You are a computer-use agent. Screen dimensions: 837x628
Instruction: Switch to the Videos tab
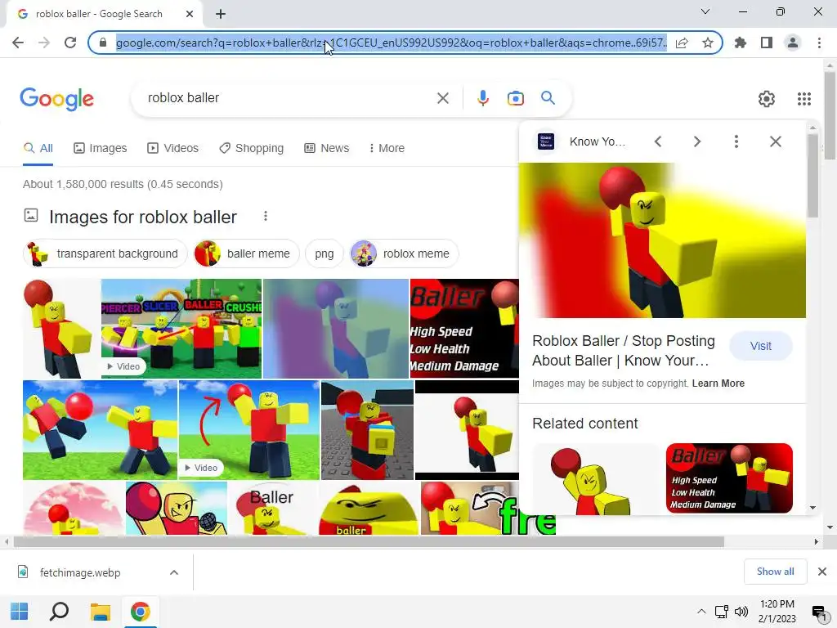(x=173, y=148)
